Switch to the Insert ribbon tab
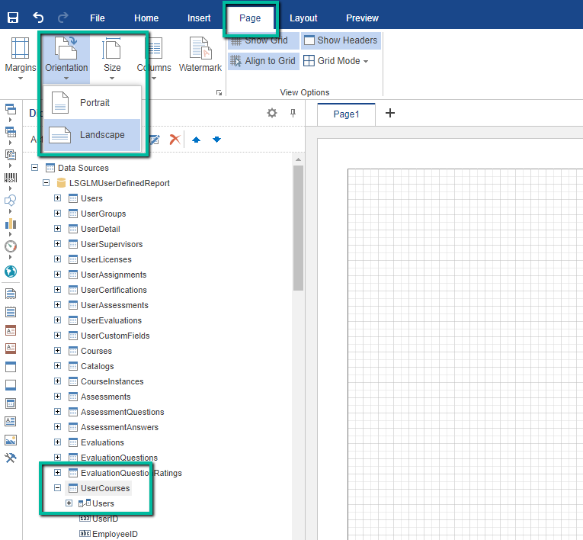Screen dimensions: 583x540 click(199, 18)
